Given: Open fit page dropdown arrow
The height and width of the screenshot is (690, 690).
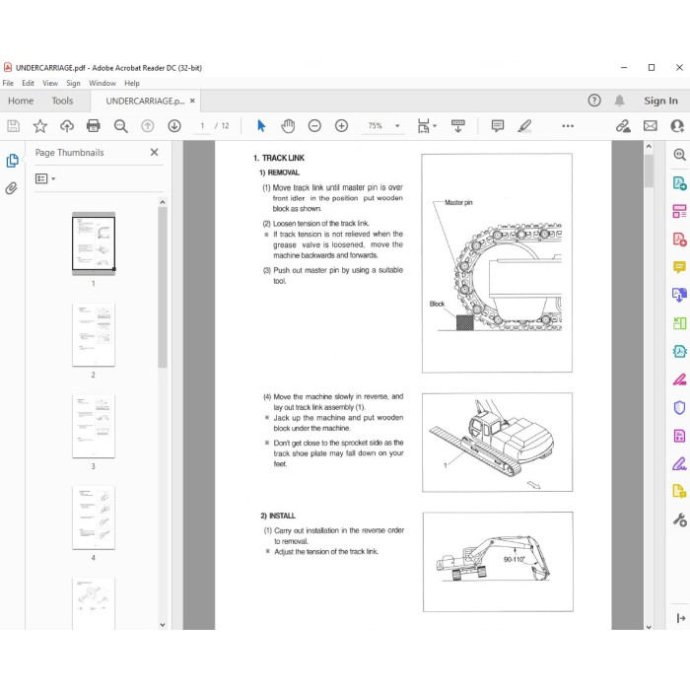Looking at the screenshot, I should tap(435, 126).
